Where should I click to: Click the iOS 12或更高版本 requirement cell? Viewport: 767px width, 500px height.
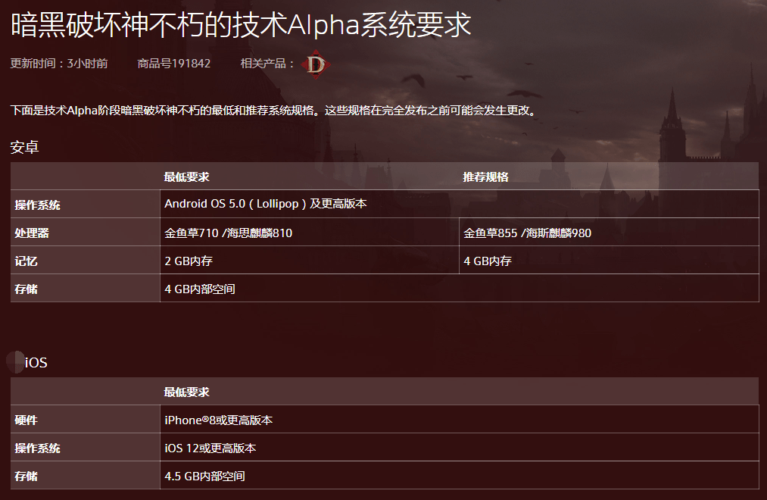click(212, 447)
